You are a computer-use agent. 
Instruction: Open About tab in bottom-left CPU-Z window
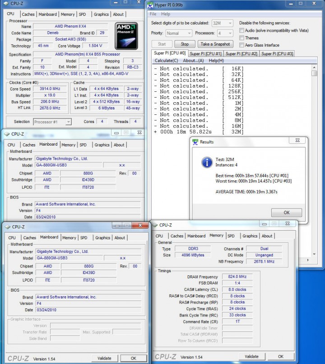(120, 238)
